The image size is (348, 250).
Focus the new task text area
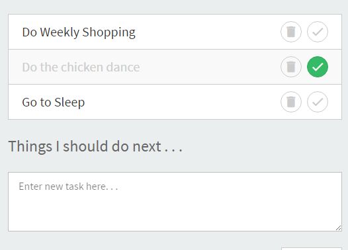[175, 202]
